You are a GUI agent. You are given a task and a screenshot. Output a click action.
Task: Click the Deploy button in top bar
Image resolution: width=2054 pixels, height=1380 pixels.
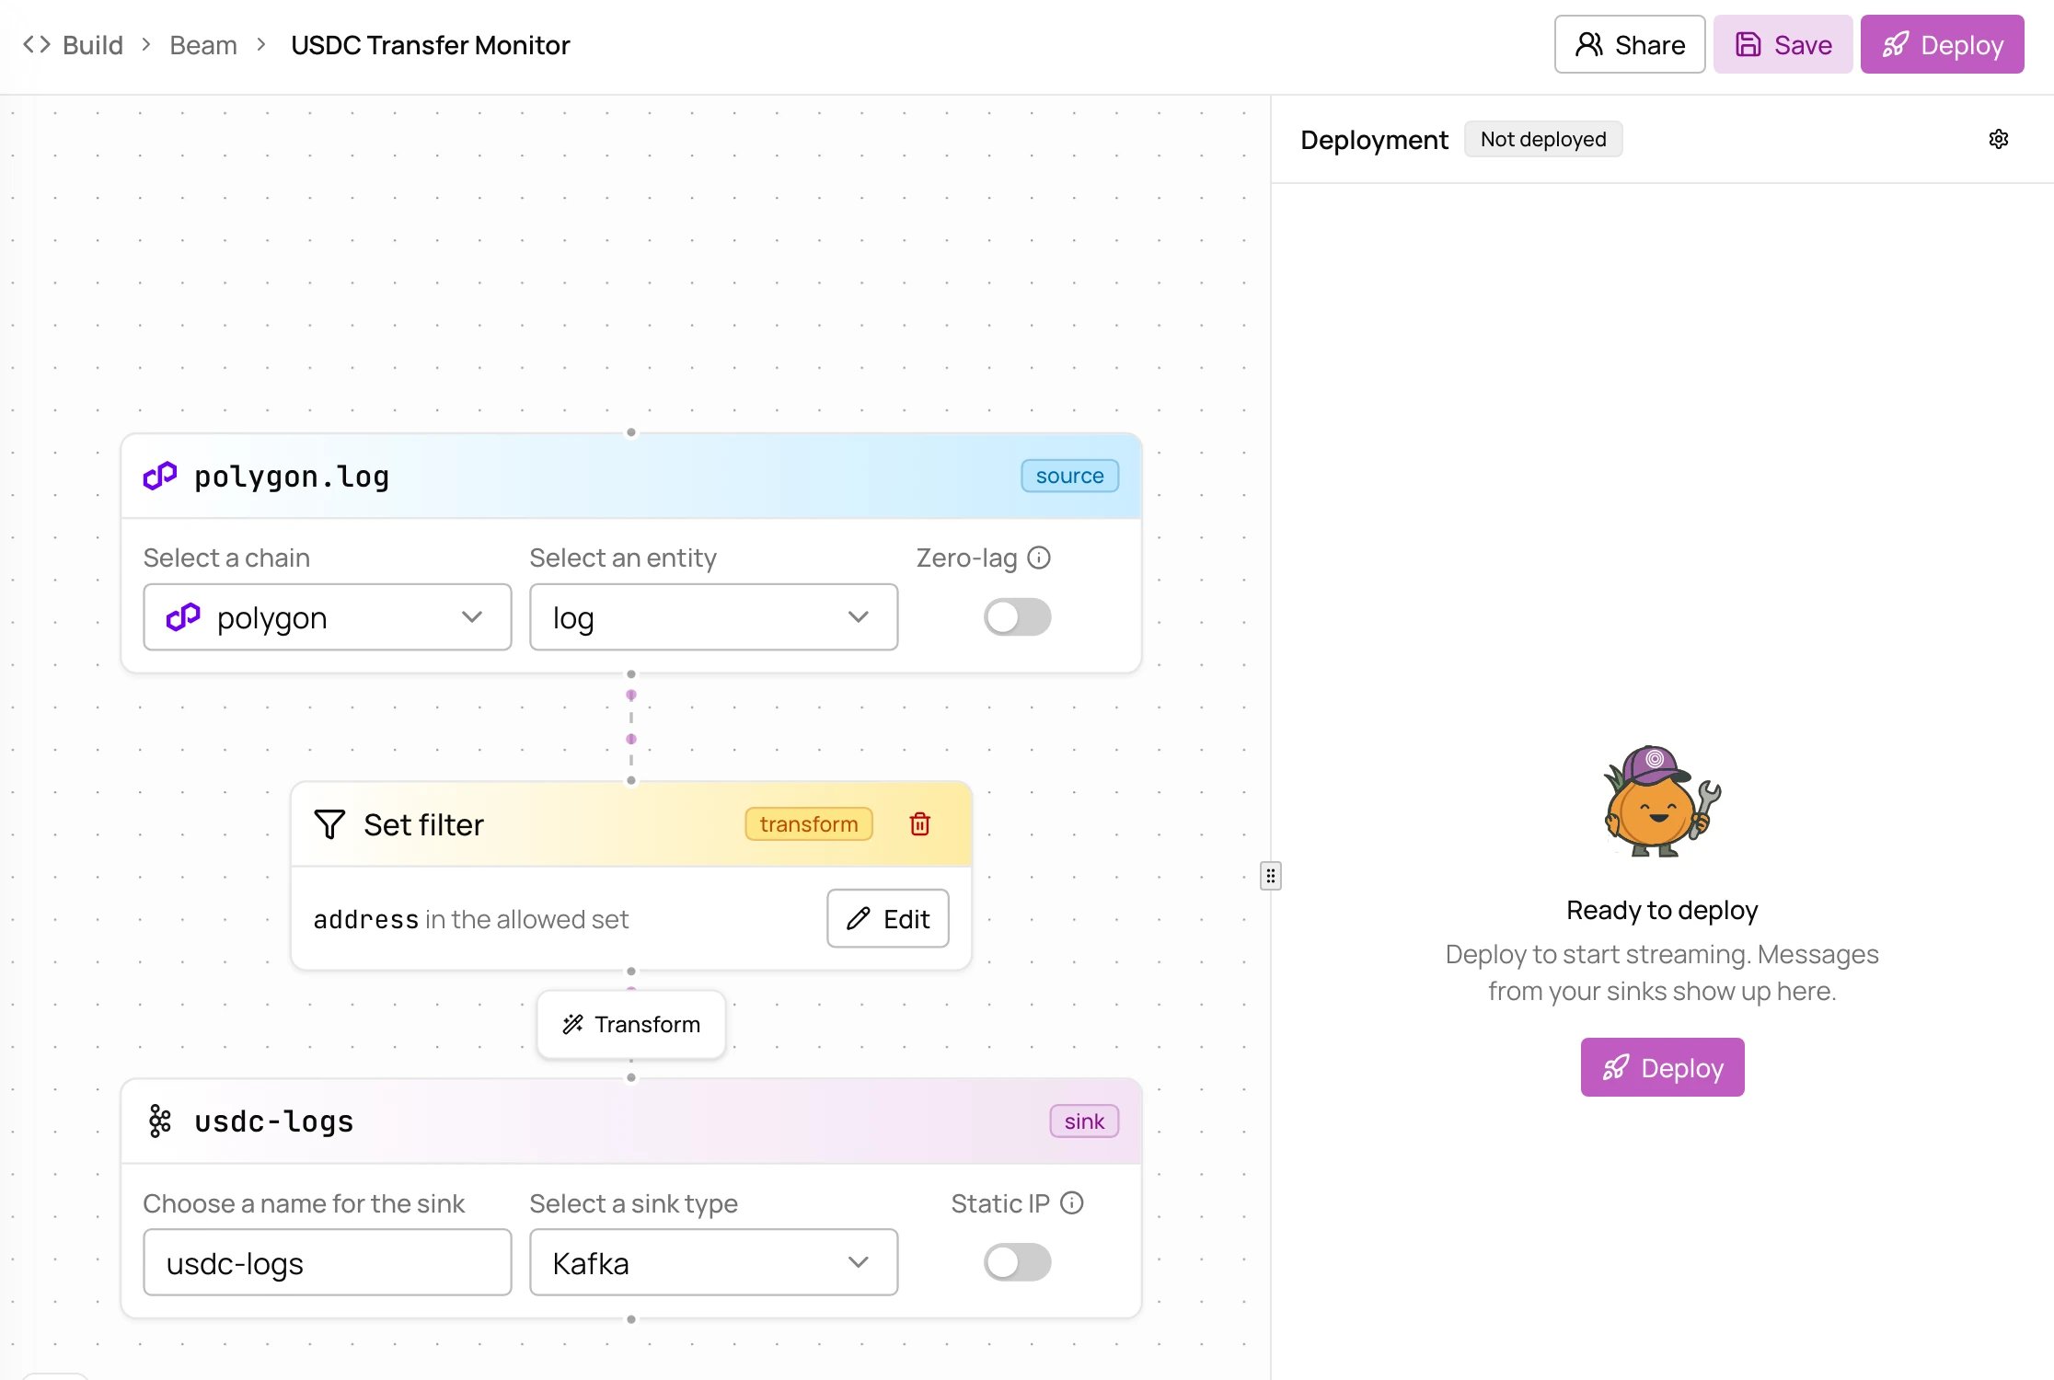point(1942,44)
